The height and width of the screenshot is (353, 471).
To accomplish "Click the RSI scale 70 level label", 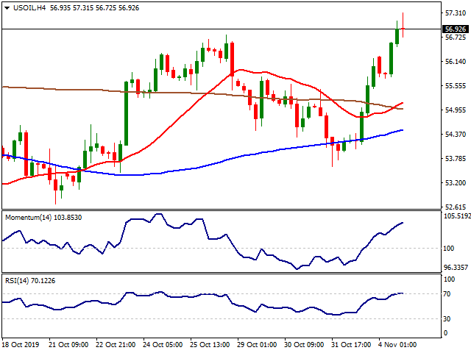I will (447, 294).
